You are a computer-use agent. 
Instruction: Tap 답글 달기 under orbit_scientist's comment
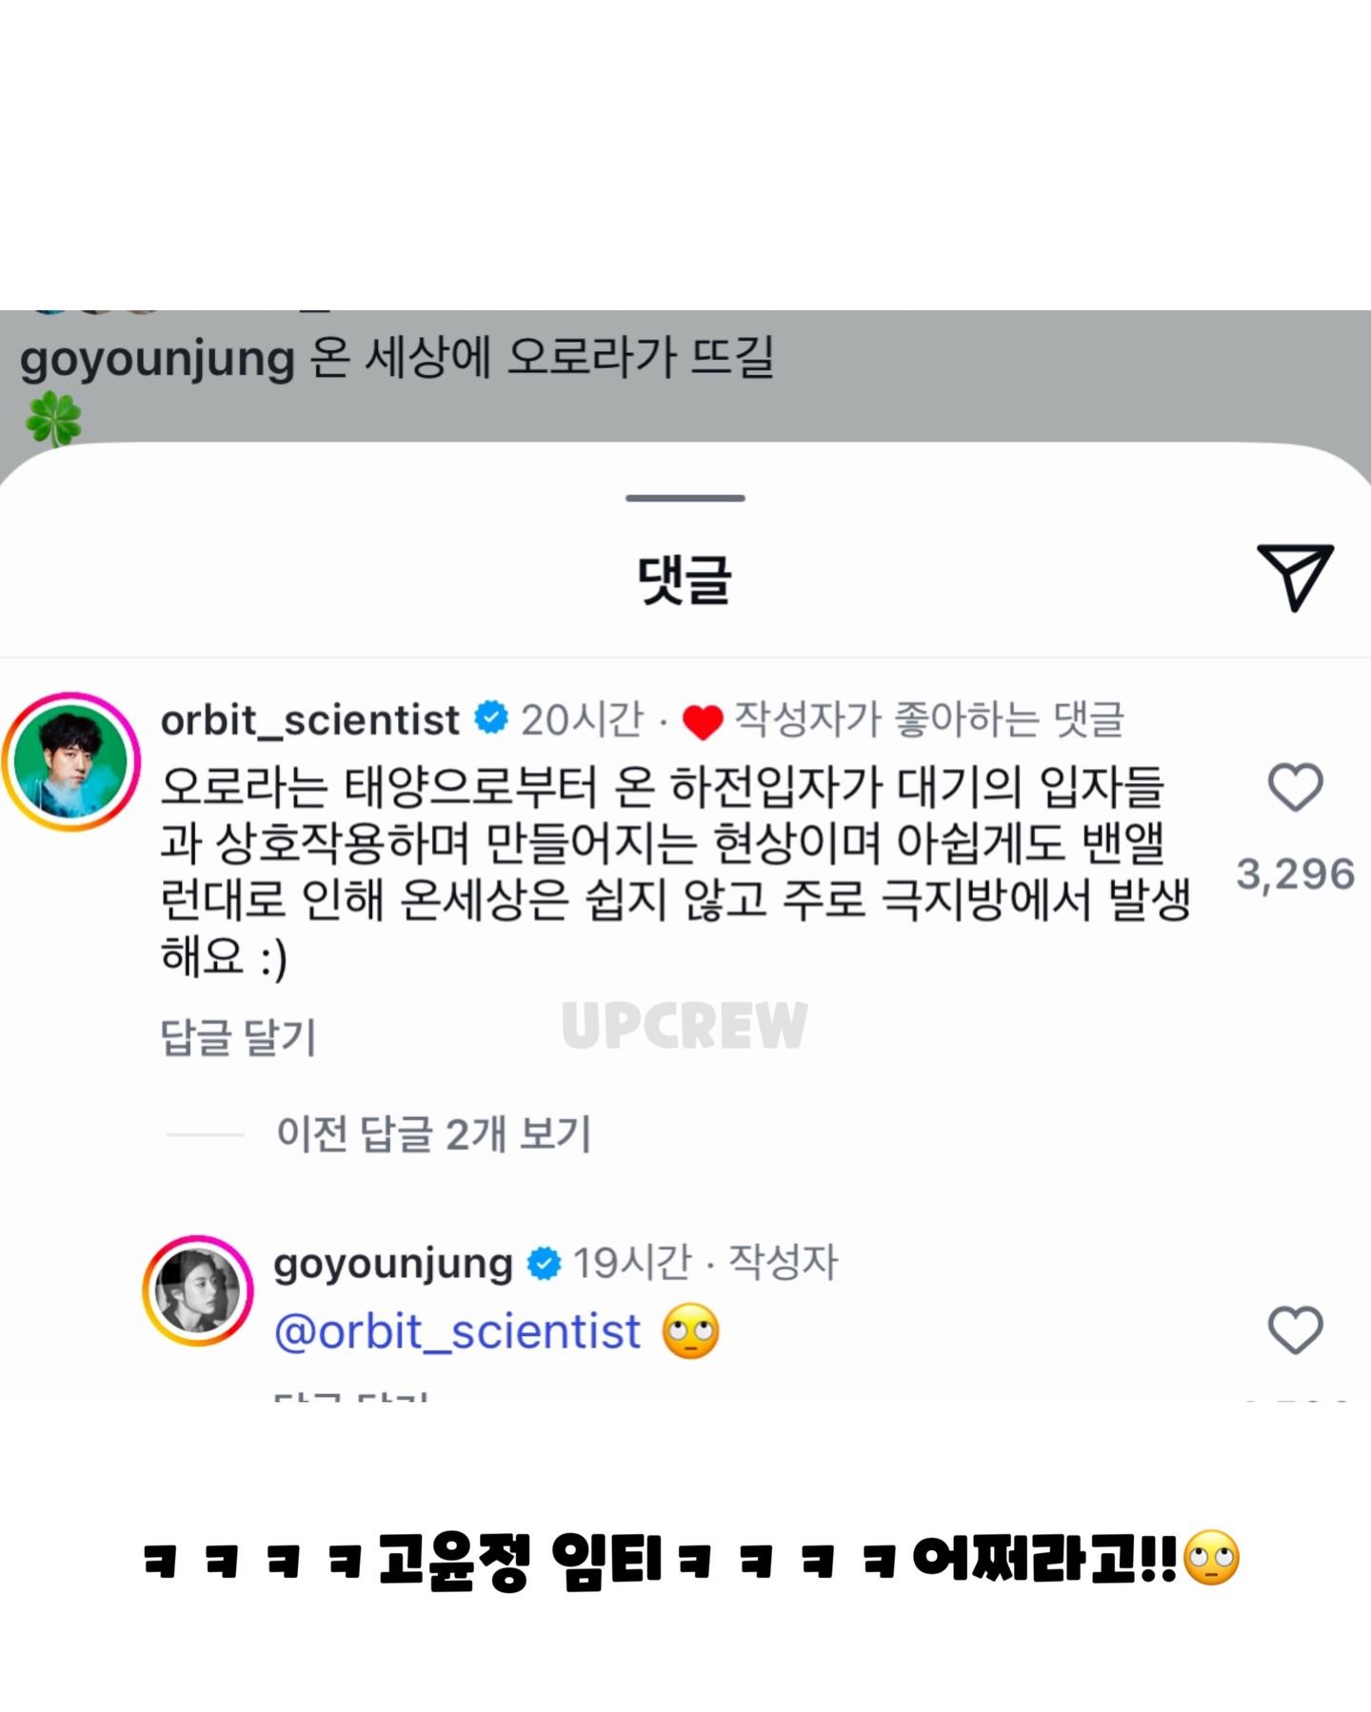click(x=238, y=1036)
